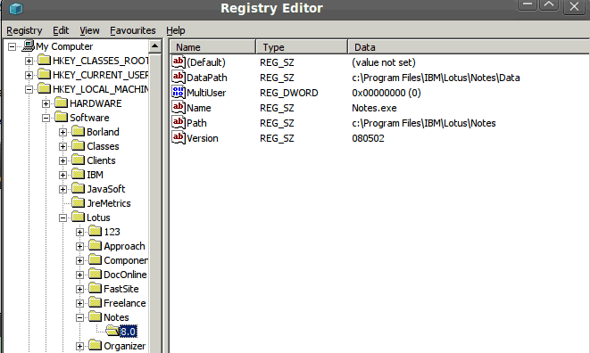
Task: Click the Notes folder icon
Action: click(96, 317)
